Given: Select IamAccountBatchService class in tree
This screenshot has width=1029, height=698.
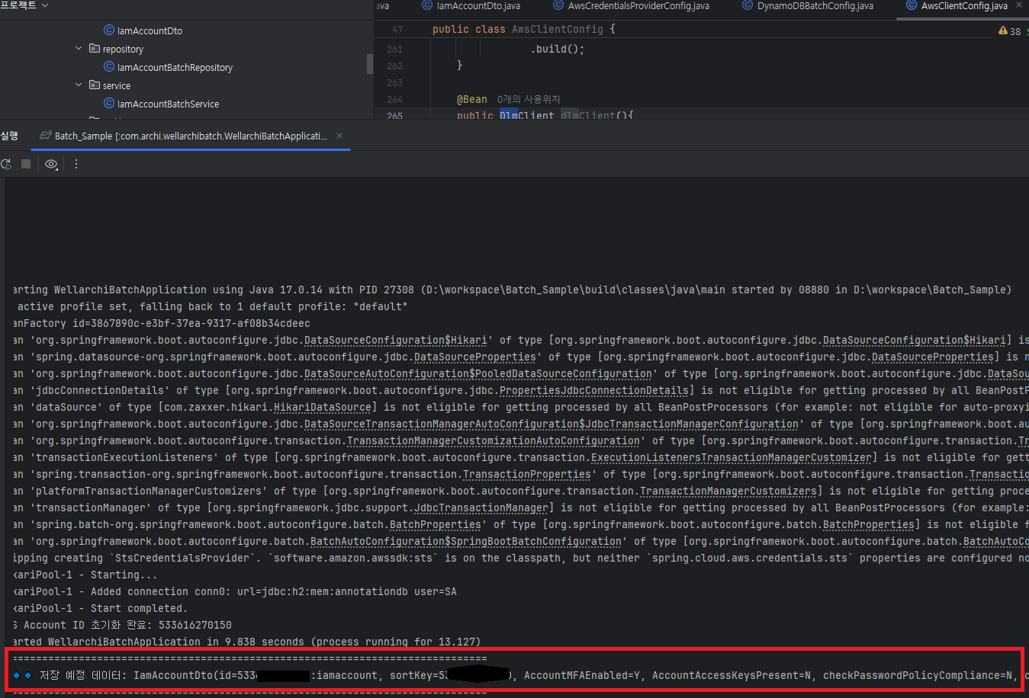Looking at the screenshot, I should point(168,104).
